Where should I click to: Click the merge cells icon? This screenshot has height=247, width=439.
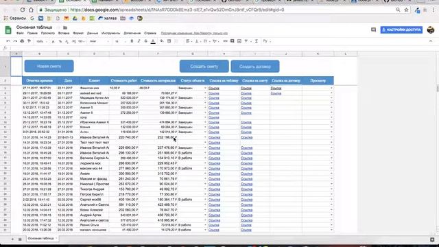(x=176, y=41)
